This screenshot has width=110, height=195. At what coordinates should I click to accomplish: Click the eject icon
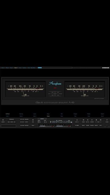77,120
